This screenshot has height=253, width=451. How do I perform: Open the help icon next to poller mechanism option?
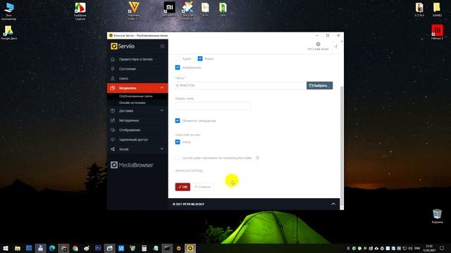click(x=258, y=157)
